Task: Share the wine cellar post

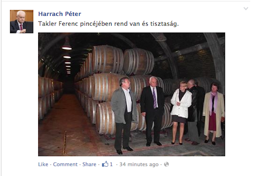Action: tap(89, 164)
